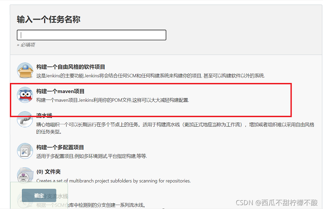The height and width of the screenshot is (209, 323).
Task: Click the description about multibranch project subfolders
Action: point(114,181)
